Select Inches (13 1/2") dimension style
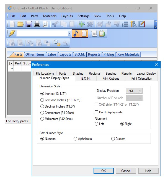Image resolution: width=168 pixels, height=180 pixels. [x=53, y=94]
